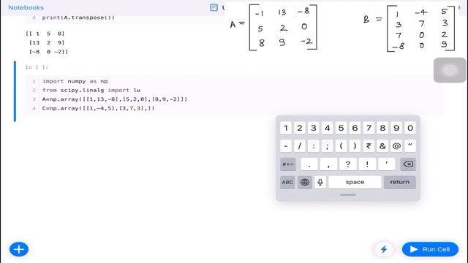This screenshot has height=263, width=468.
Task: Tap the colon key on keyboard
Action: 314,146
